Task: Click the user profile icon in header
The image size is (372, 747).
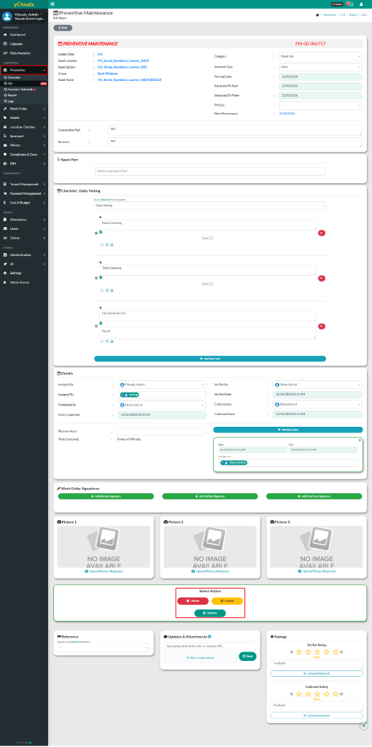Action: tap(361, 4)
